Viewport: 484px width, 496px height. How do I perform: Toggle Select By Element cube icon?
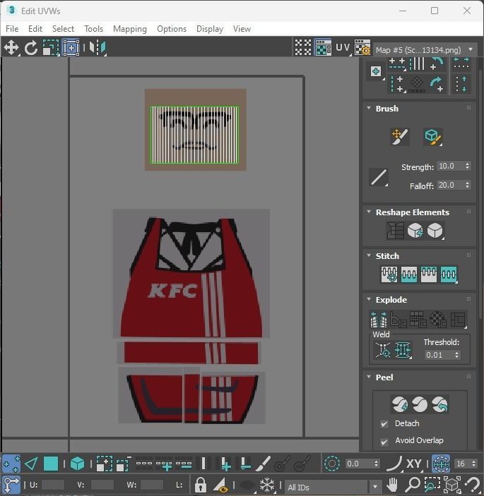click(x=77, y=464)
